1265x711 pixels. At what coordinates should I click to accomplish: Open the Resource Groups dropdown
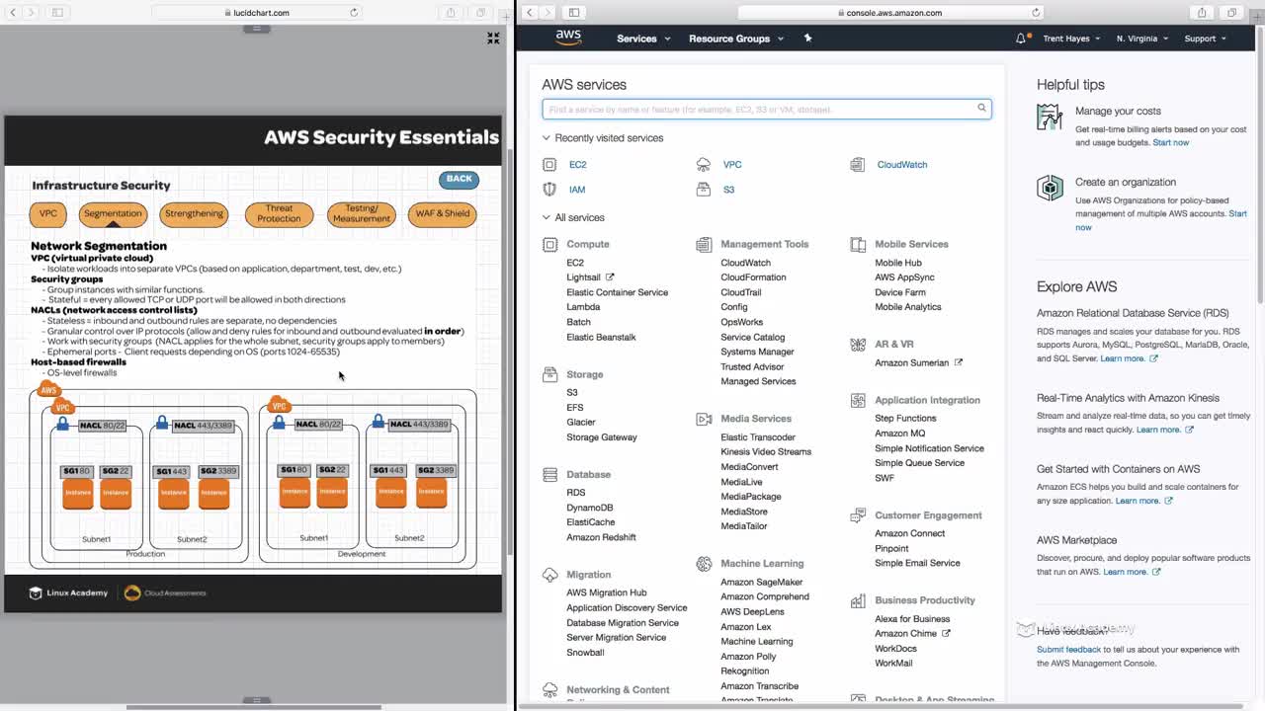(736, 39)
